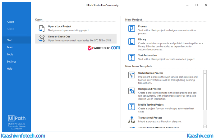Click the Clone or Check Out icon
The height and width of the screenshot is (140, 216).
click(42, 39)
